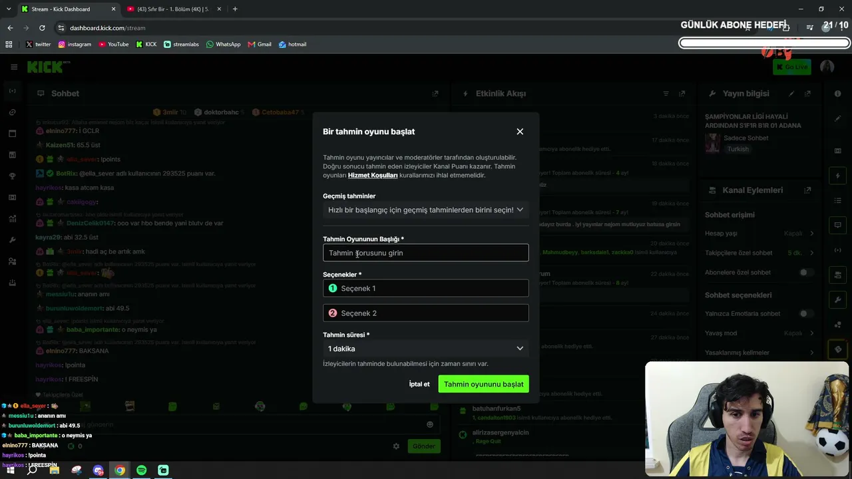Click the lightning bolt icon in right sidebar
852x479 pixels.
tap(838, 176)
